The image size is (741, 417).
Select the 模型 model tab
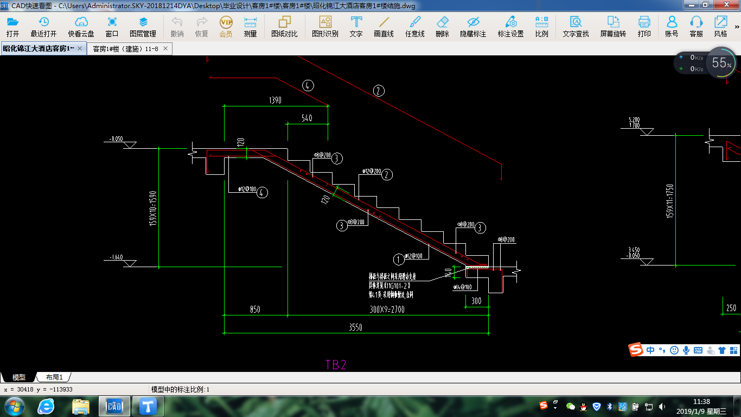[x=18, y=377]
